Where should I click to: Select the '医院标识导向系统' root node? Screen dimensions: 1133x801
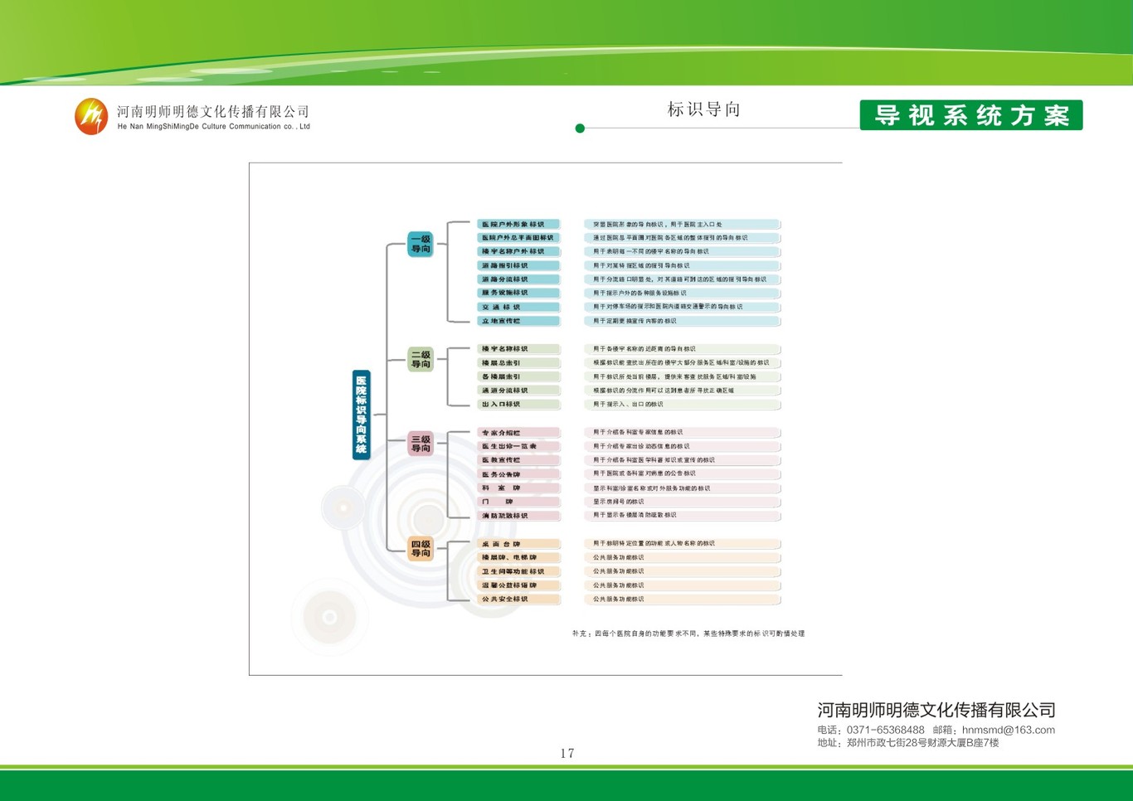click(361, 415)
